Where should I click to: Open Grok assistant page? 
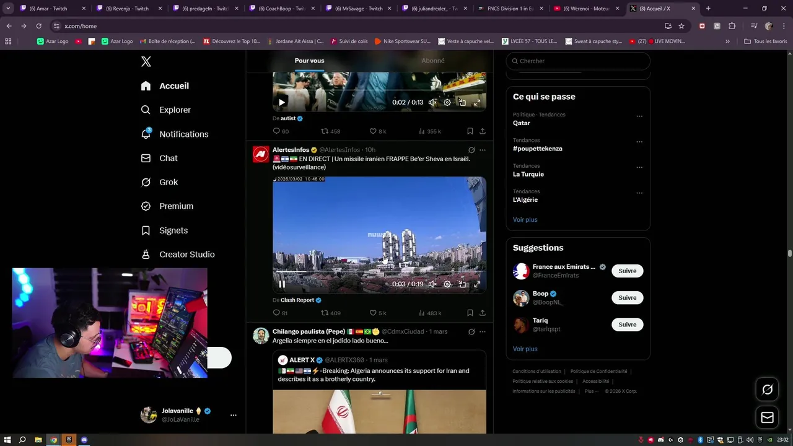[159, 182]
